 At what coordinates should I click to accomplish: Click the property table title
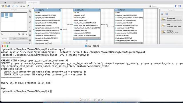[x=41, y=10]
